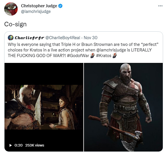
Task: Open the @CharlieBoy4Real handle
Action: 63,38
